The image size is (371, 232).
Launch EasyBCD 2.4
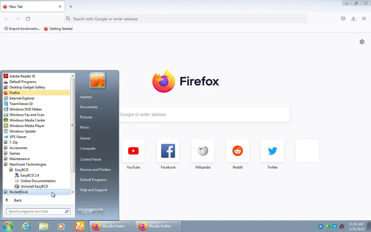point(37,175)
